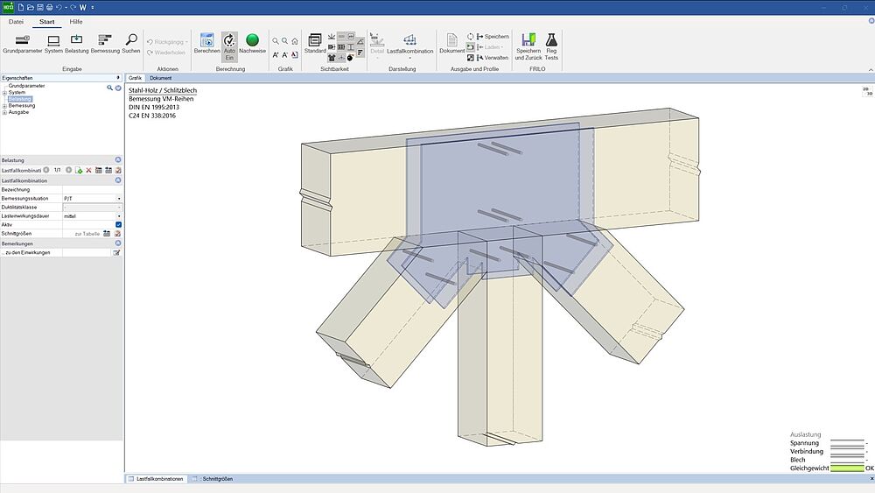Open the Suchen magnifier tool
The width and height of the screenshot is (875, 493).
130,42
